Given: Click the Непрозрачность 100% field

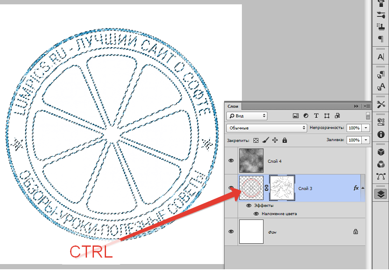Looking at the screenshot, I should [354, 128].
